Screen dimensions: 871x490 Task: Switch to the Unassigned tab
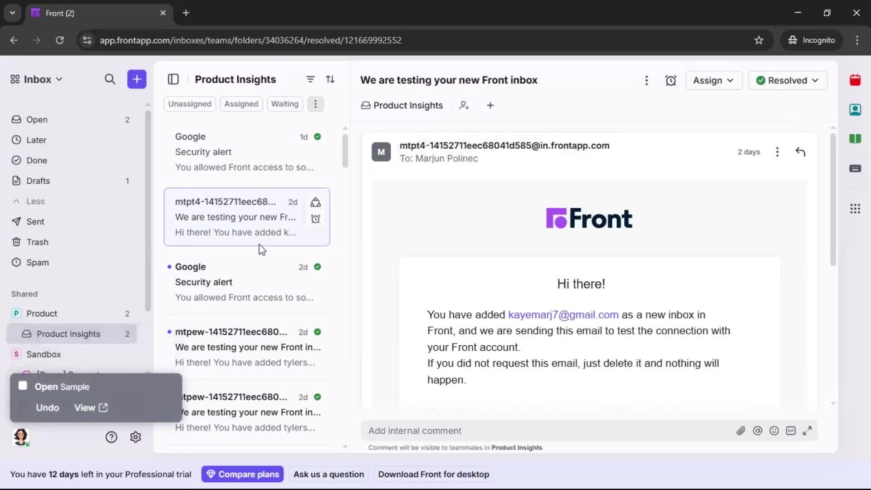pos(190,104)
